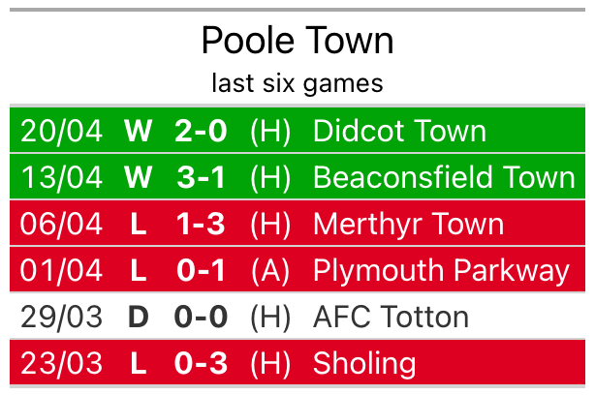
Task: Select the Merthyr Town opponent name
Action: tap(408, 225)
